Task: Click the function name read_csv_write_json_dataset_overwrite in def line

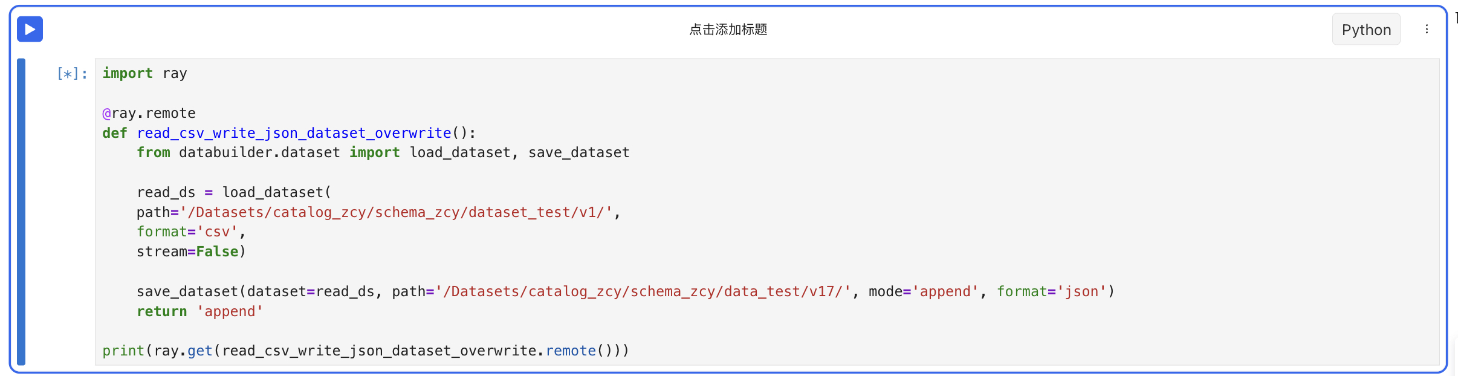Action: point(294,133)
